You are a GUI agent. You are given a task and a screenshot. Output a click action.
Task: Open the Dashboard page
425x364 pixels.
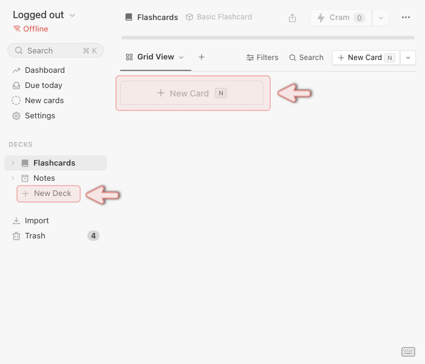point(44,70)
